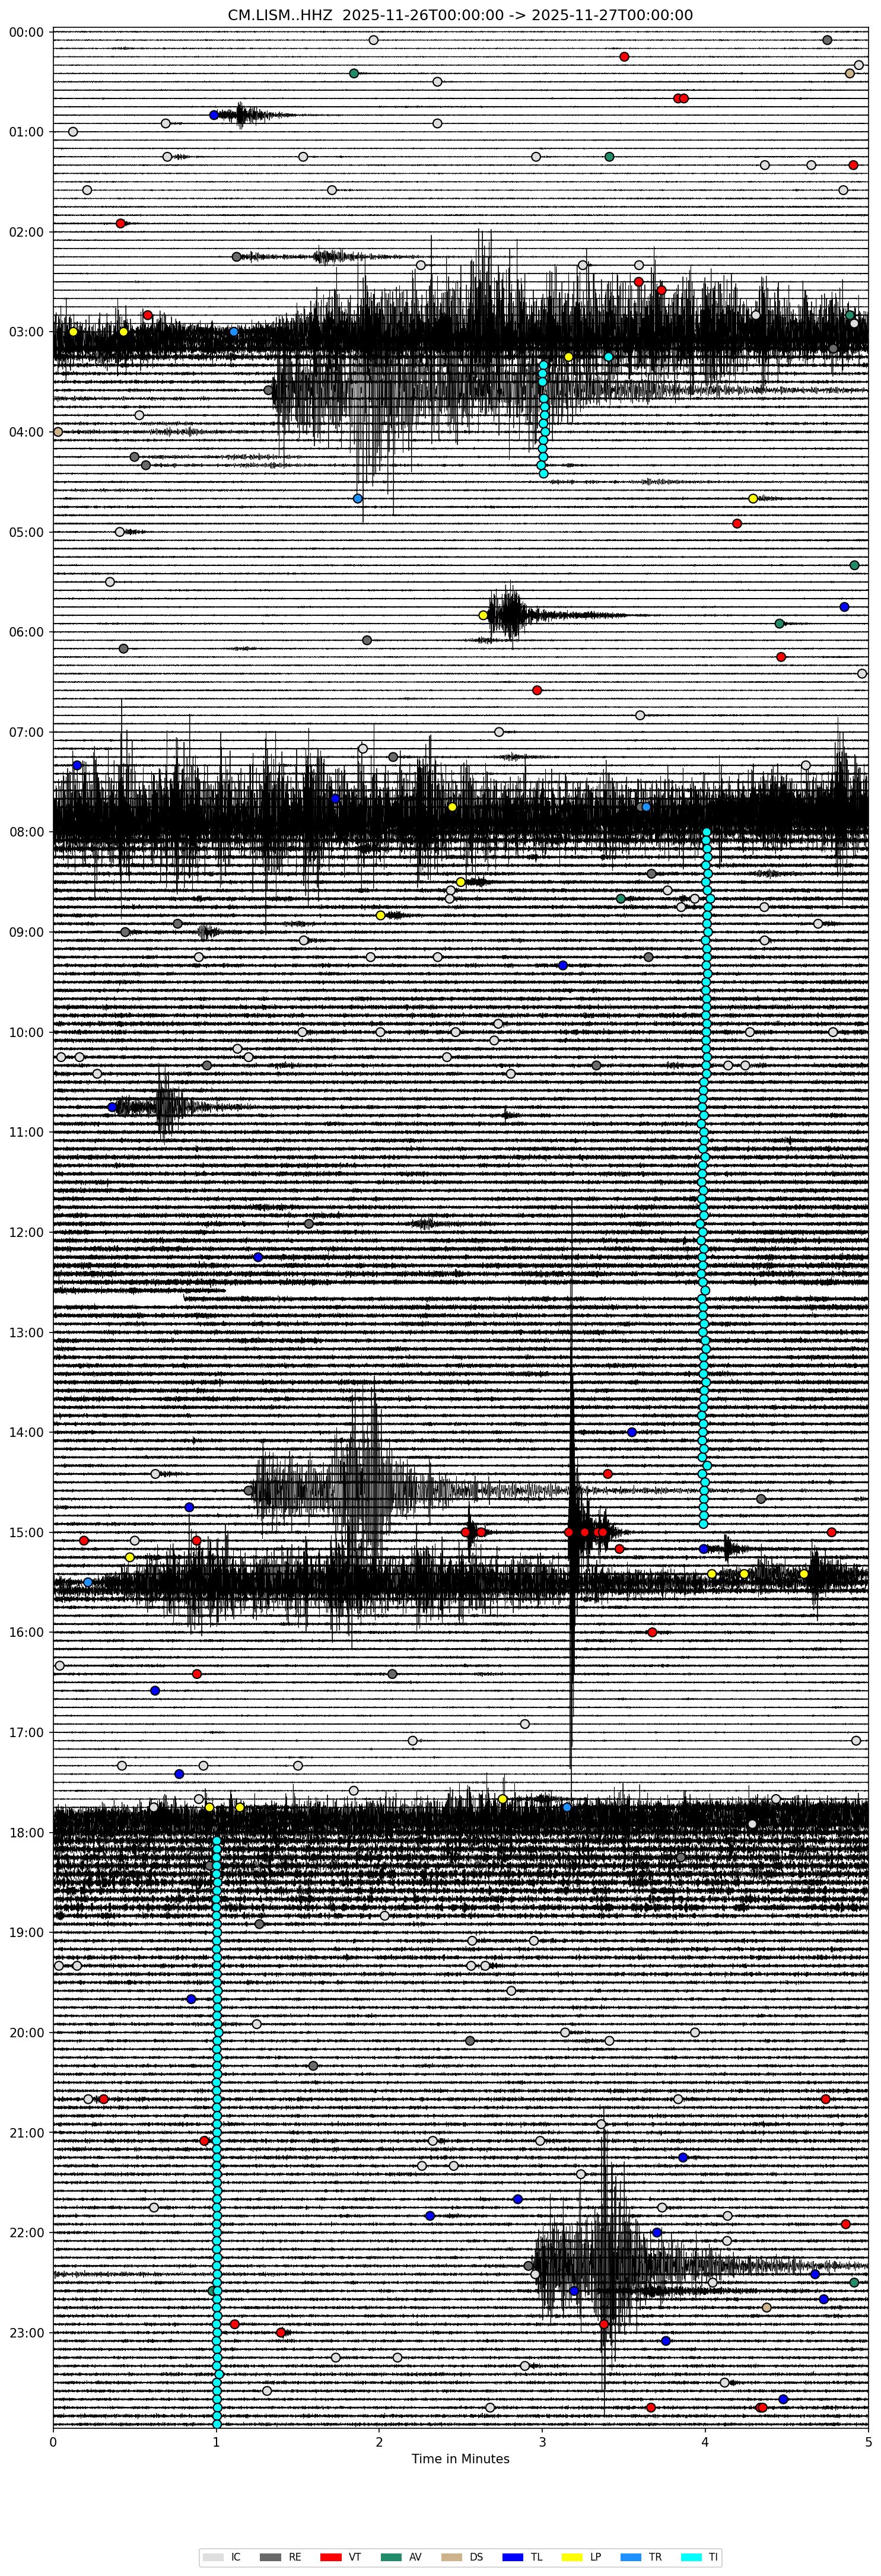Click blue marker at the 10:45 event onset
Viewport: 881px width, 2576px height.
(x=112, y=1107)
